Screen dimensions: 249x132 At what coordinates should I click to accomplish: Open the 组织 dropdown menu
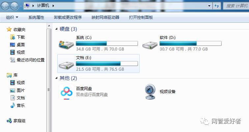(x=12, y=17)
